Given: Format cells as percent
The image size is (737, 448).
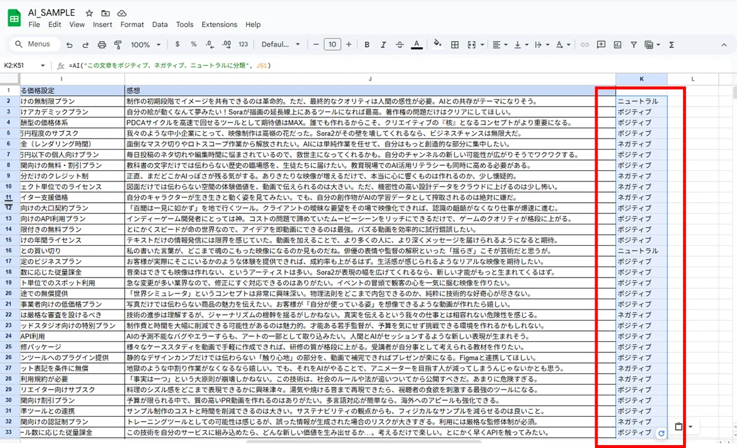Looking at the screenshot, I should 193,45.
